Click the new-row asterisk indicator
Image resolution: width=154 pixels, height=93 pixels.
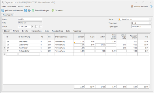[x=5, y=54]
